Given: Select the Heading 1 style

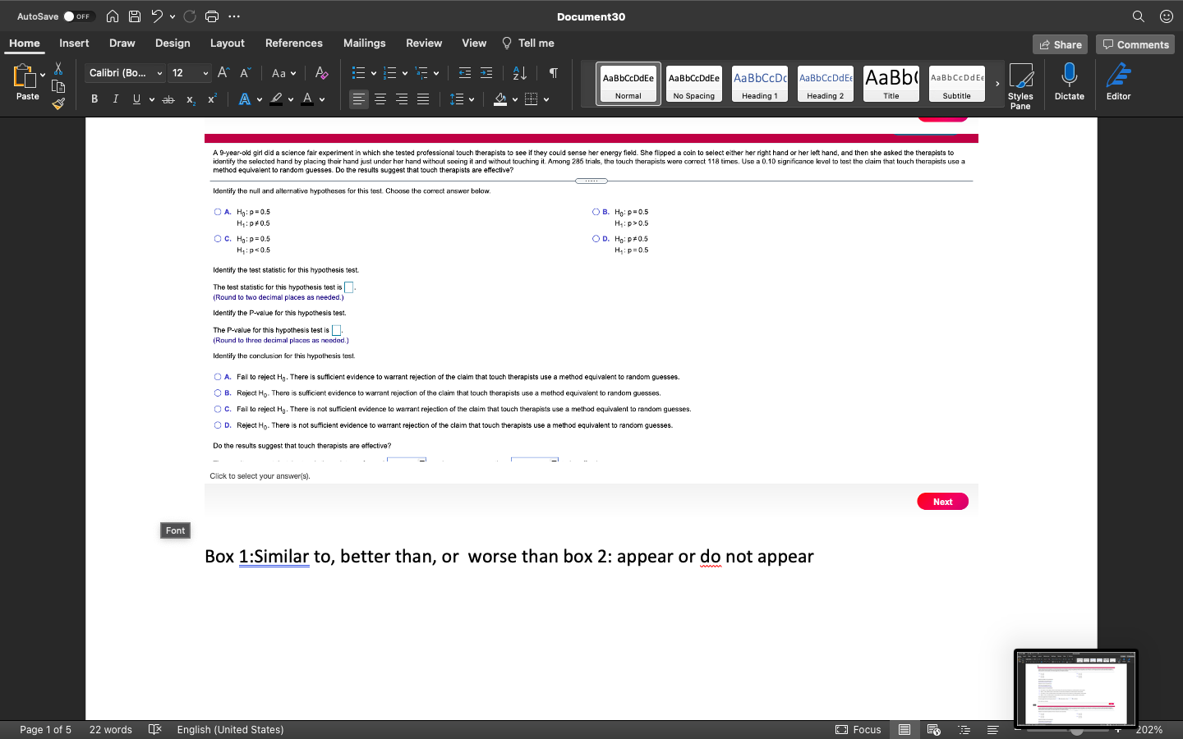Looking at the screenshot, I should click(x=760, y=84).
